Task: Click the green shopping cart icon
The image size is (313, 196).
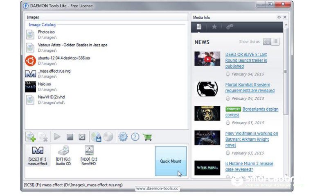Action: tap(148, 137)
